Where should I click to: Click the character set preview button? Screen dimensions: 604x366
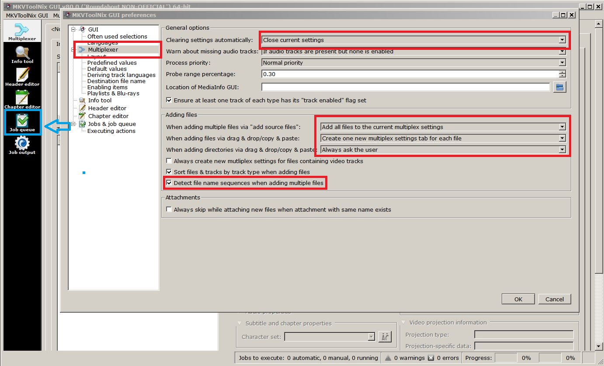tap(385, 337)
